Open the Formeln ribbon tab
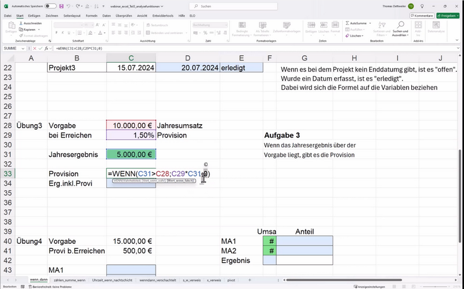This screenshot has width=464, height=289. tap(92, 16)
